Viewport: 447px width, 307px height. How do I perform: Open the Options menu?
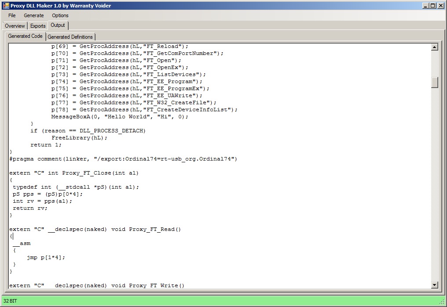[x=60, y=15]
